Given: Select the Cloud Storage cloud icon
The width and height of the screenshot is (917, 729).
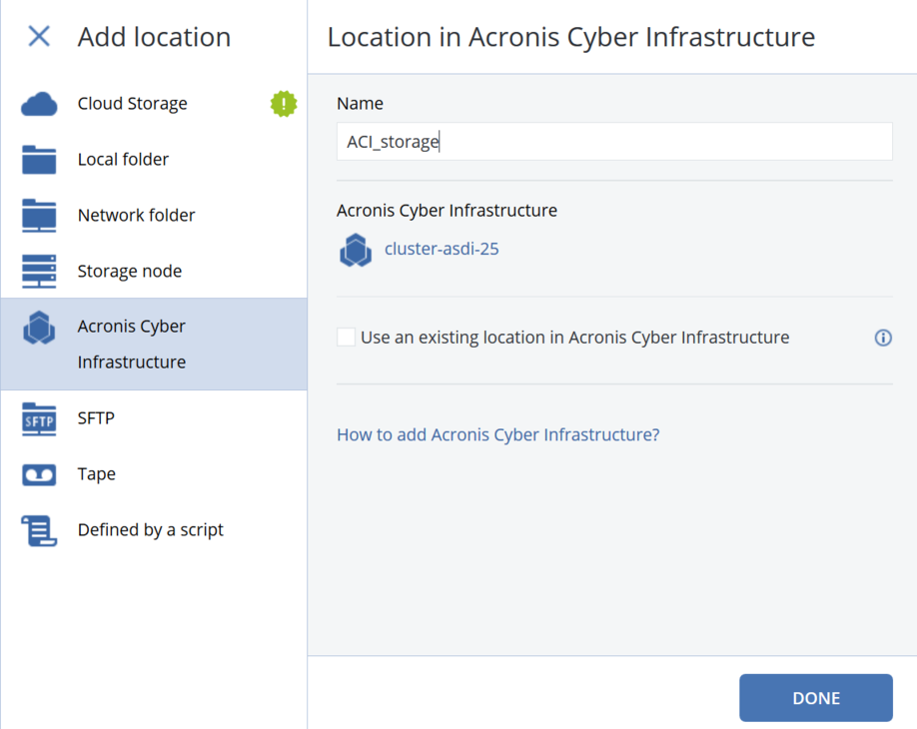Looking at the screenshot, I should pos(39,104).
